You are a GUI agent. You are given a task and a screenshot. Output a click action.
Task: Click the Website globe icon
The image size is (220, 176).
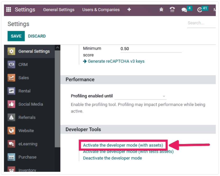(x=11, y=131)
